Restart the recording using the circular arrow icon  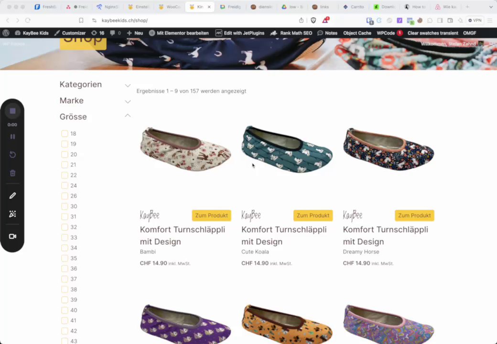pos(13,155)
